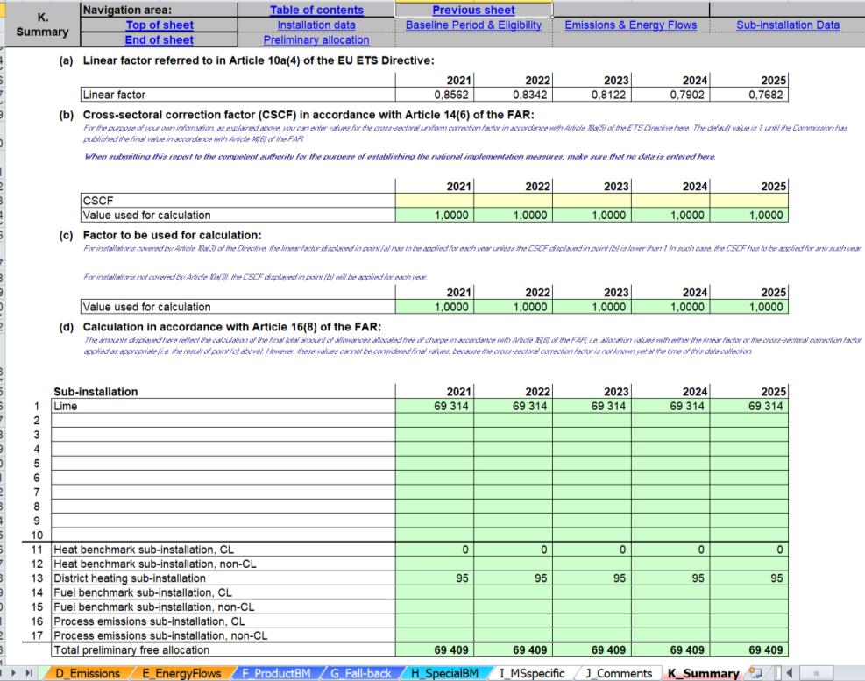Click the CSCF input cell for 2024
Image resolution: width=865 pixels, height=681 pixels.
pos(670,201)
